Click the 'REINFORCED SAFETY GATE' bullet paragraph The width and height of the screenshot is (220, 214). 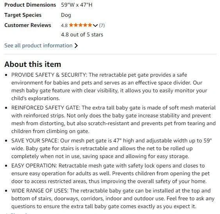pos(113,119)
